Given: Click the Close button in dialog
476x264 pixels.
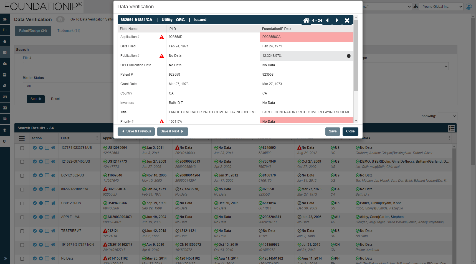Looking at the screenshot, I should (350, 131).
